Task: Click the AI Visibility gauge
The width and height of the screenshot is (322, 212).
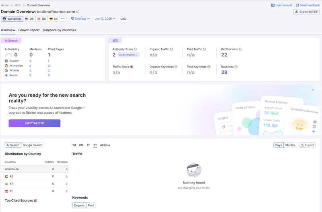Action: pos(8,55)
